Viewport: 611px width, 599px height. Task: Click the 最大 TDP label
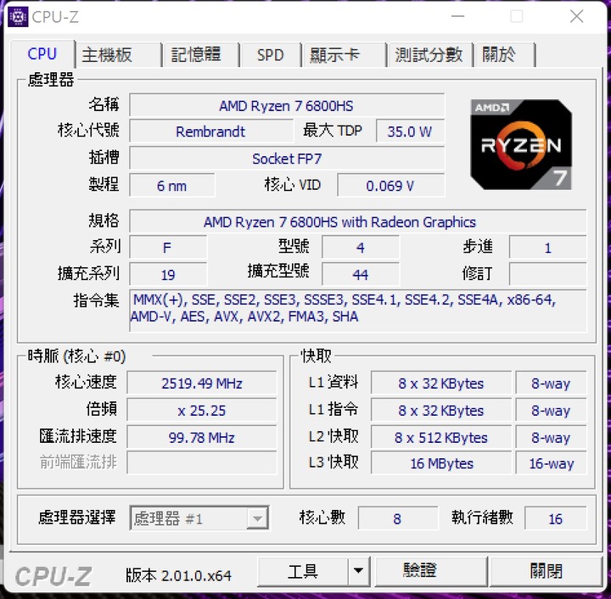pos(333,131)
